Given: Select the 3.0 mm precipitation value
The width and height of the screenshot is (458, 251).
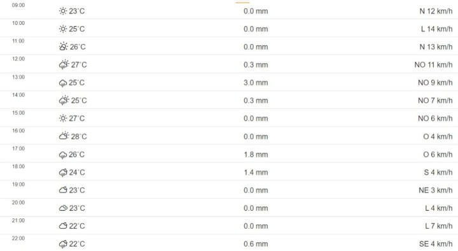Looking at the screenshot, I should click(256, 83).
